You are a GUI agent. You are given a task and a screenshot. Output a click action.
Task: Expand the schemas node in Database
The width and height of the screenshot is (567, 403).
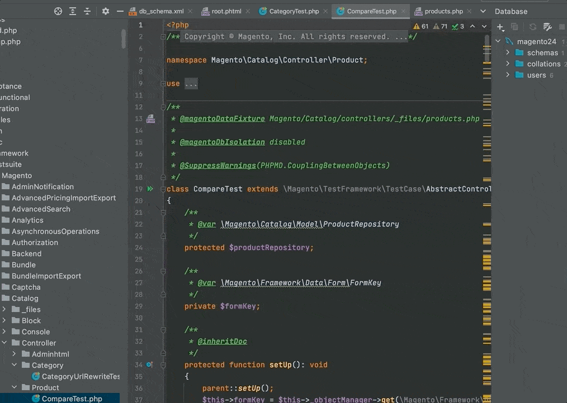pyautogui.click(x=508, y=52)
